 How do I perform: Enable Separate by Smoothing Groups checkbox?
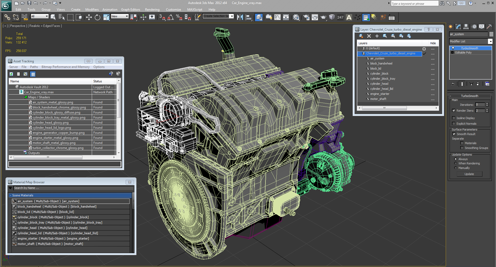(x=462, y=148)
